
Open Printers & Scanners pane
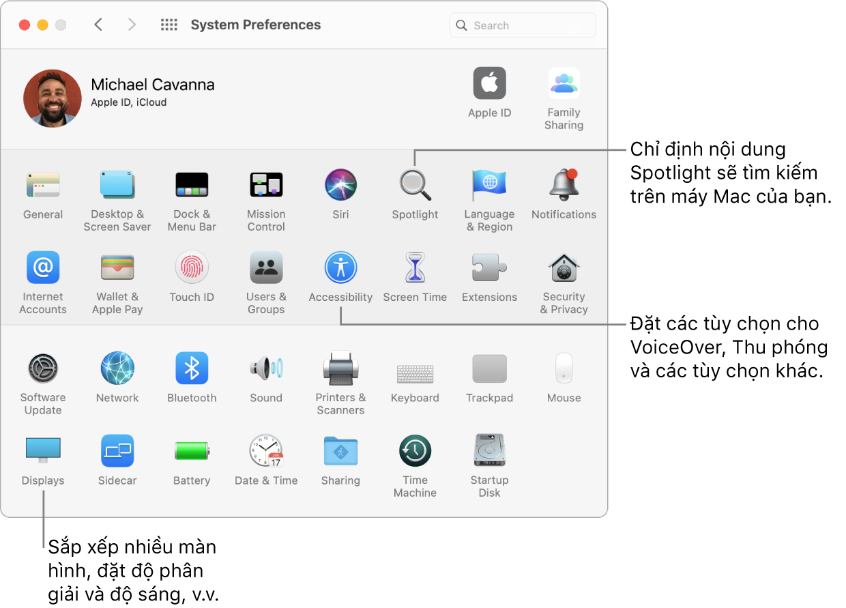(x=340, y=368)
